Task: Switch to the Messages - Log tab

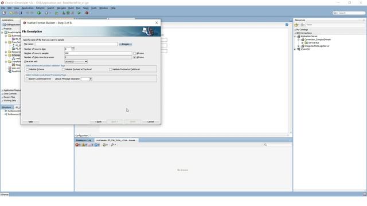Action: tap(84, 140)
